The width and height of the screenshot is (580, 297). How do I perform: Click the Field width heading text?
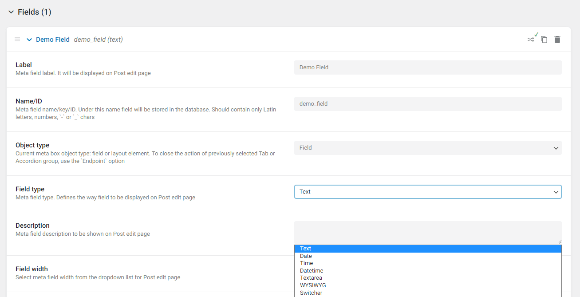[32, 269]
